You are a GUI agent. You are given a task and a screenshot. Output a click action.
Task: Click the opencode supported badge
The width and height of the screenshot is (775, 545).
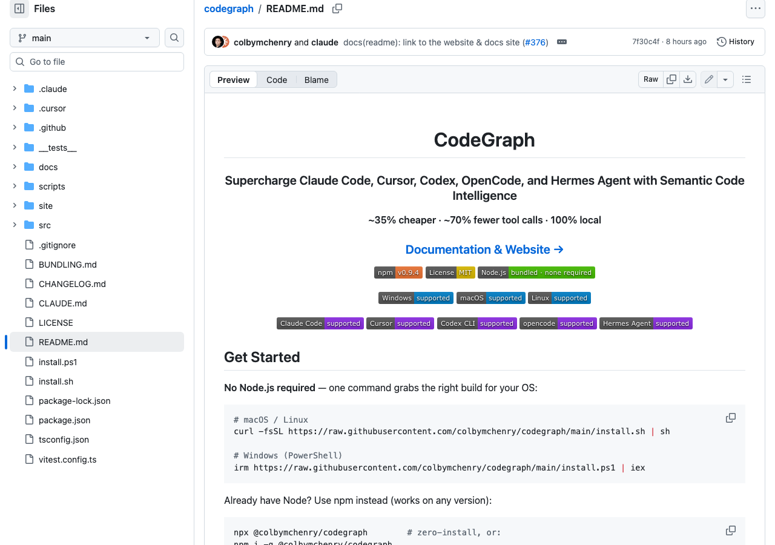pyautogui.click(x=558, y=323)
